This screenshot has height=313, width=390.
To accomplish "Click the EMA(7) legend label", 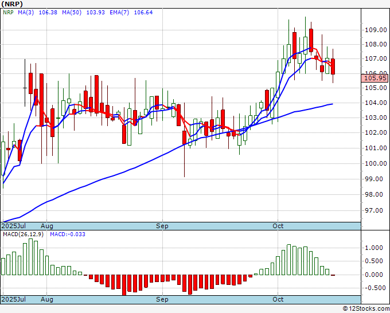I will coord(119,13).
